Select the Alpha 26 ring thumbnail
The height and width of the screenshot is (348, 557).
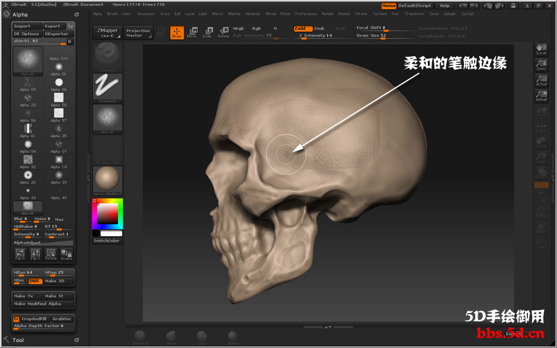pos(28,177)
